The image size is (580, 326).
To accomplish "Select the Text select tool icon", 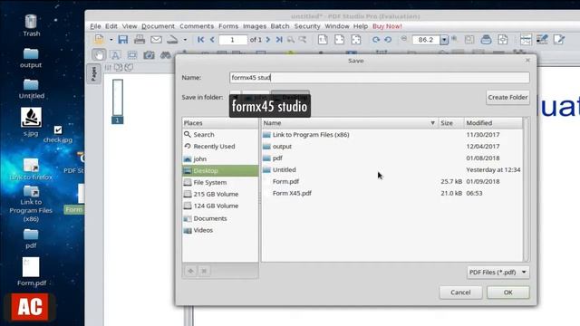I will [115, 55].
